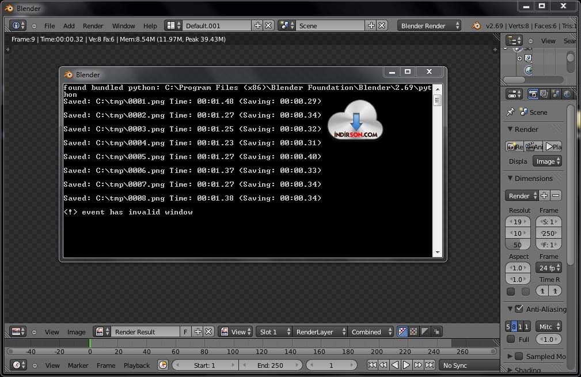Click the Render image button
The width and height of the screenshot is (581, 377).
click(515, 146)
